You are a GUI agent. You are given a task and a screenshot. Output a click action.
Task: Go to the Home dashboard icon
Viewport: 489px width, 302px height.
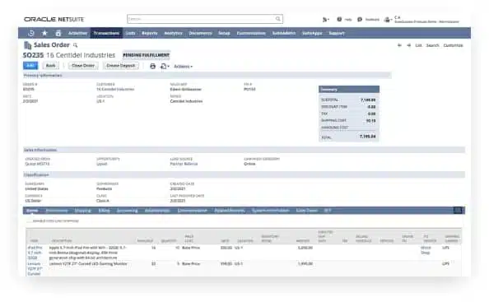(58, 33)
